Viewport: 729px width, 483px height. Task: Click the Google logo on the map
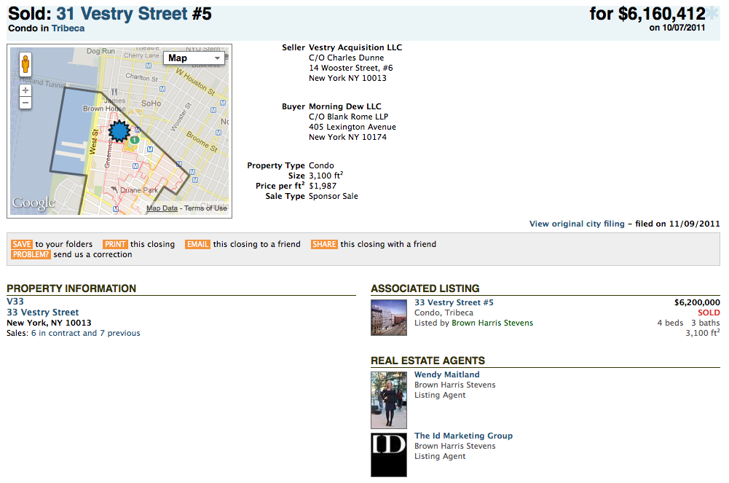click(x=34, y=203)
